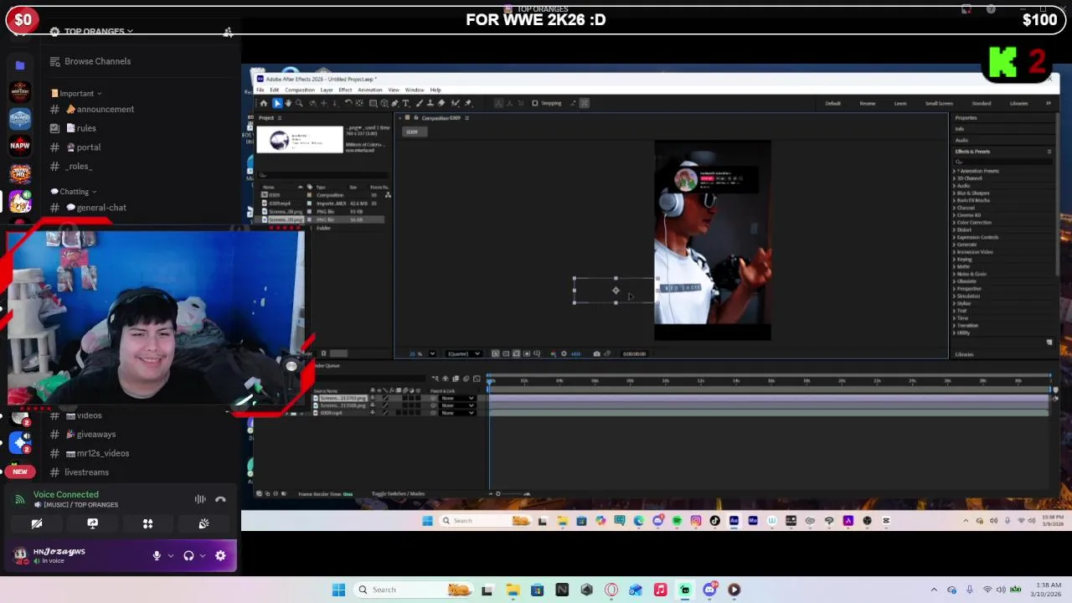Open the Layer menu
Screen dimensions: 1072x603
[x=327, y=90]
